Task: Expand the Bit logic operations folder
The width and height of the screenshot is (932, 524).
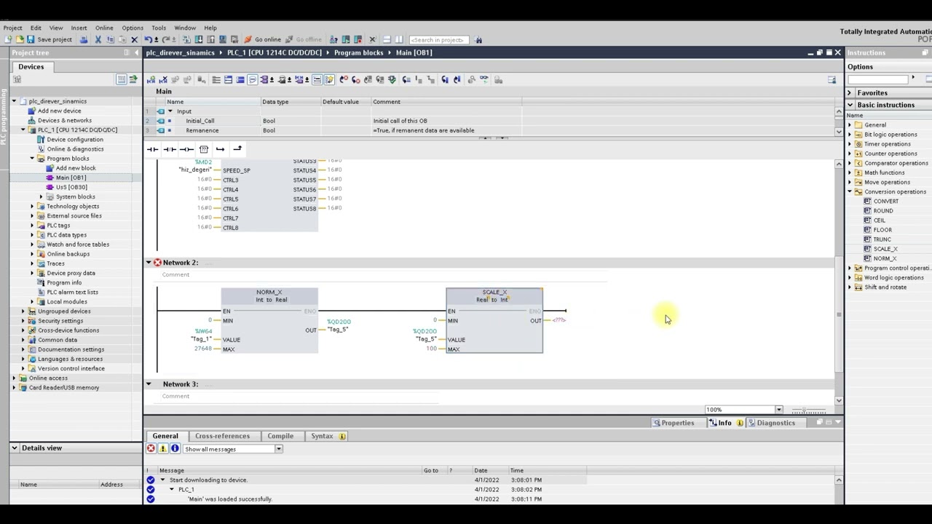Action: coord(849,135)
